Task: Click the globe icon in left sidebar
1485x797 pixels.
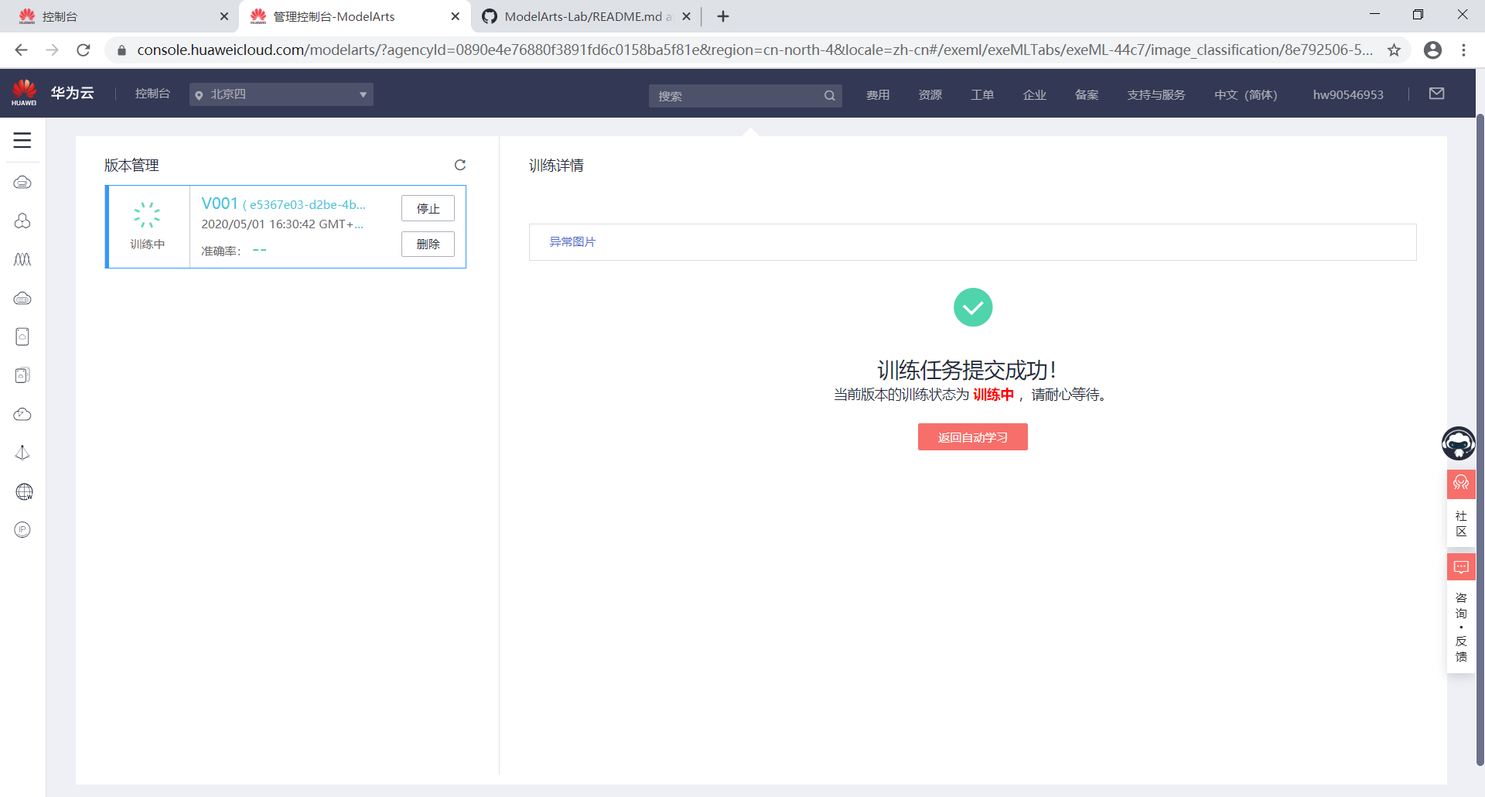Action: 22,491
